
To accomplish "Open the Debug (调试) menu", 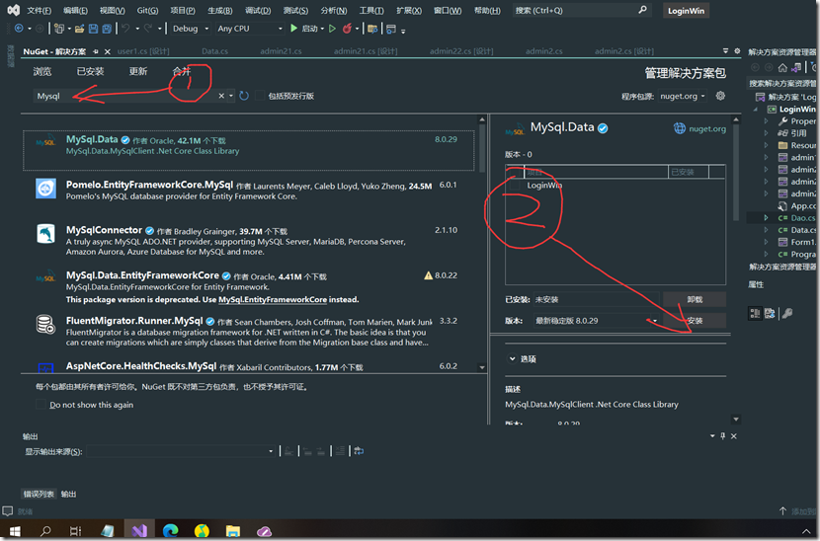I will 258,11.
